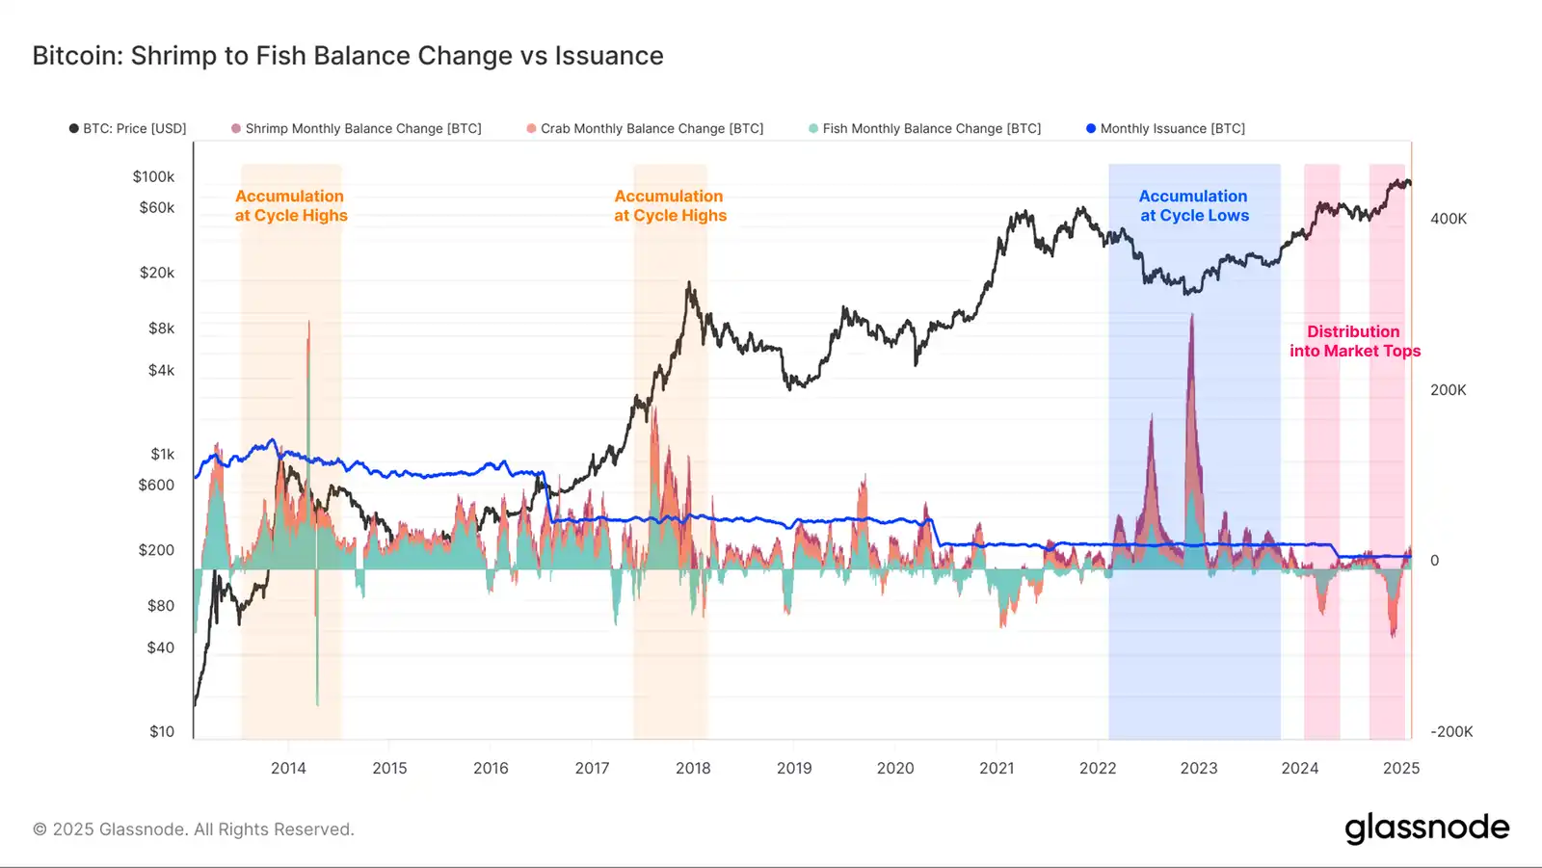Click the 400K right axis label

pos(1449,219)
